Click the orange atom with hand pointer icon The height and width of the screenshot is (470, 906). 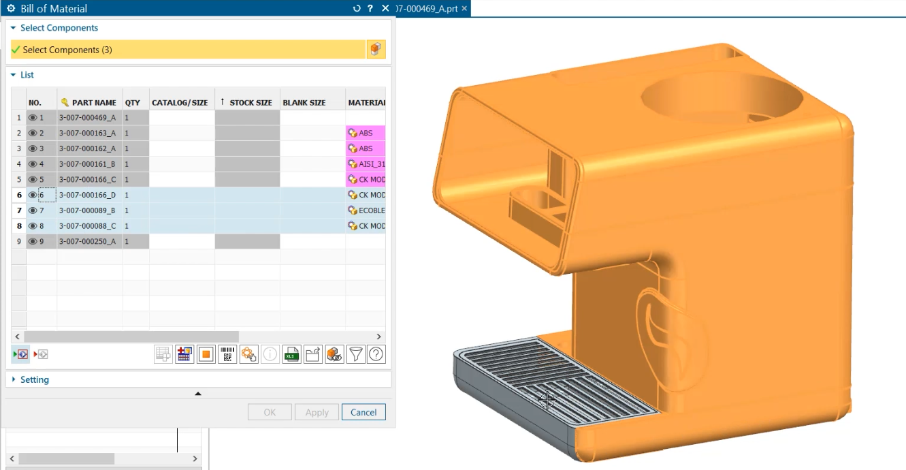249,354
